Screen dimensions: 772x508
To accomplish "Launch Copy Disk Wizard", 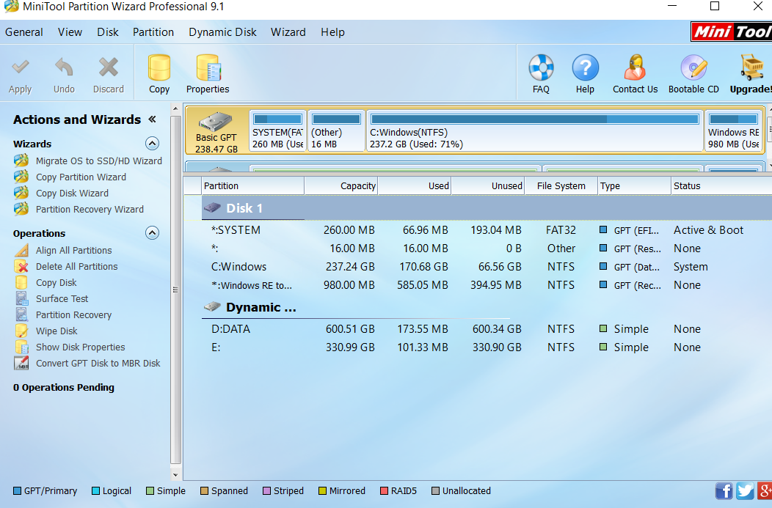I will pos(72,194).
